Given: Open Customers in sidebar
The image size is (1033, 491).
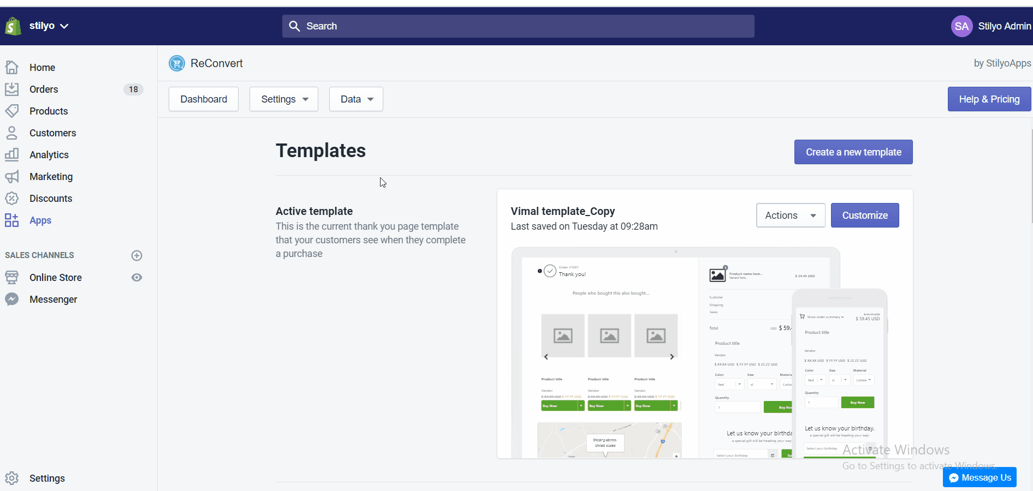Looking at the screenshot, I should click(52, 133).
